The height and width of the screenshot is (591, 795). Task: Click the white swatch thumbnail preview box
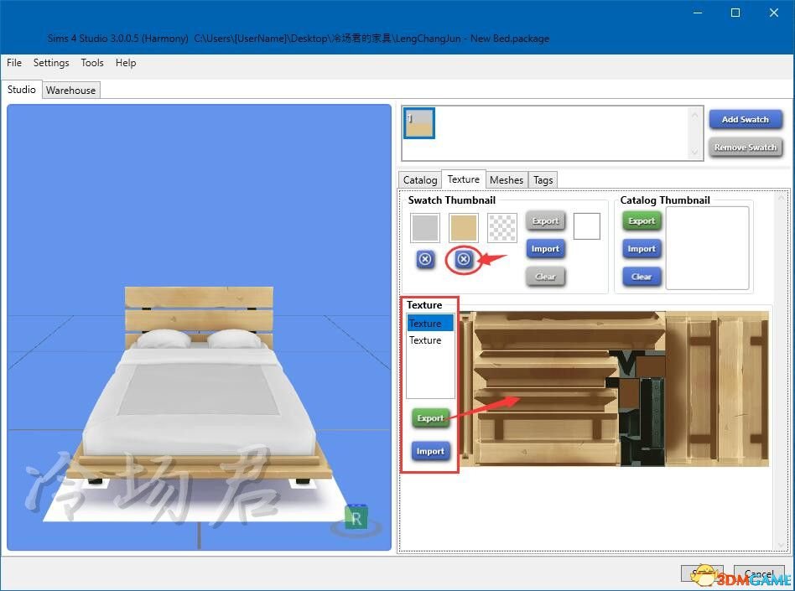point(587,226)
